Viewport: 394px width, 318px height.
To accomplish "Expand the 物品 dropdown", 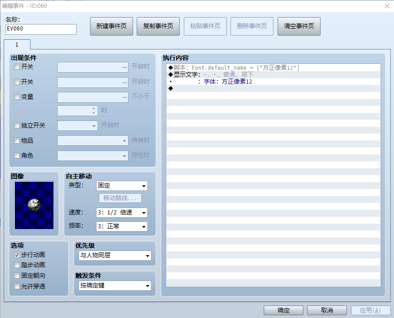I will [124, 141].
